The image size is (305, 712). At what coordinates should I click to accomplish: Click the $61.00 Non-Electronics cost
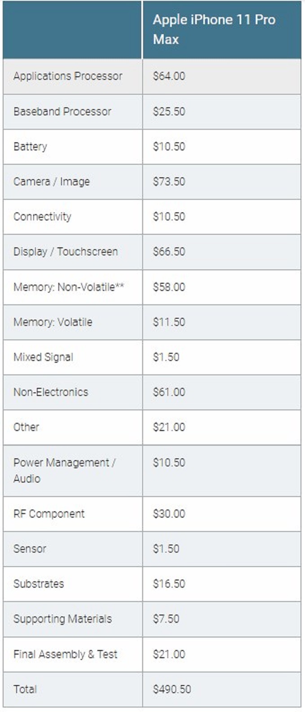click(169, 392)
